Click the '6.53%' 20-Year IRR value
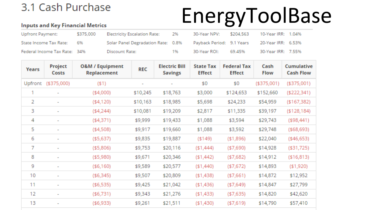Viewport: 374px width, 210px height. tap(295, 43)
